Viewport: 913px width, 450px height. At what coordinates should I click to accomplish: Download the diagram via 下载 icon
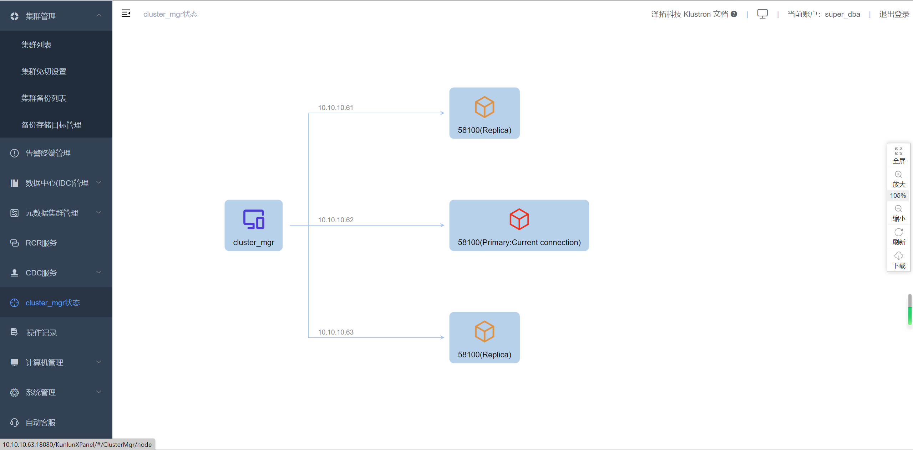(x=898, y=256)
